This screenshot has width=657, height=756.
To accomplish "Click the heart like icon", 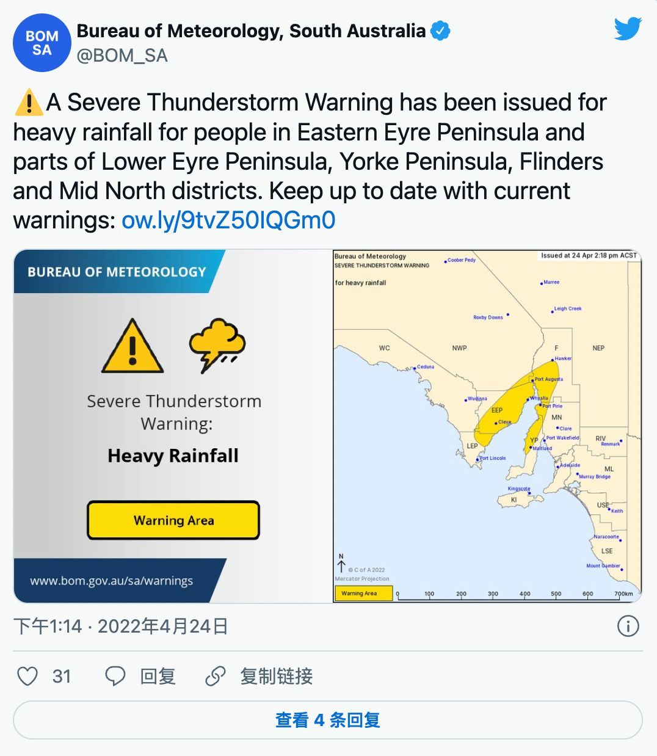I will [x=27, y=676].
